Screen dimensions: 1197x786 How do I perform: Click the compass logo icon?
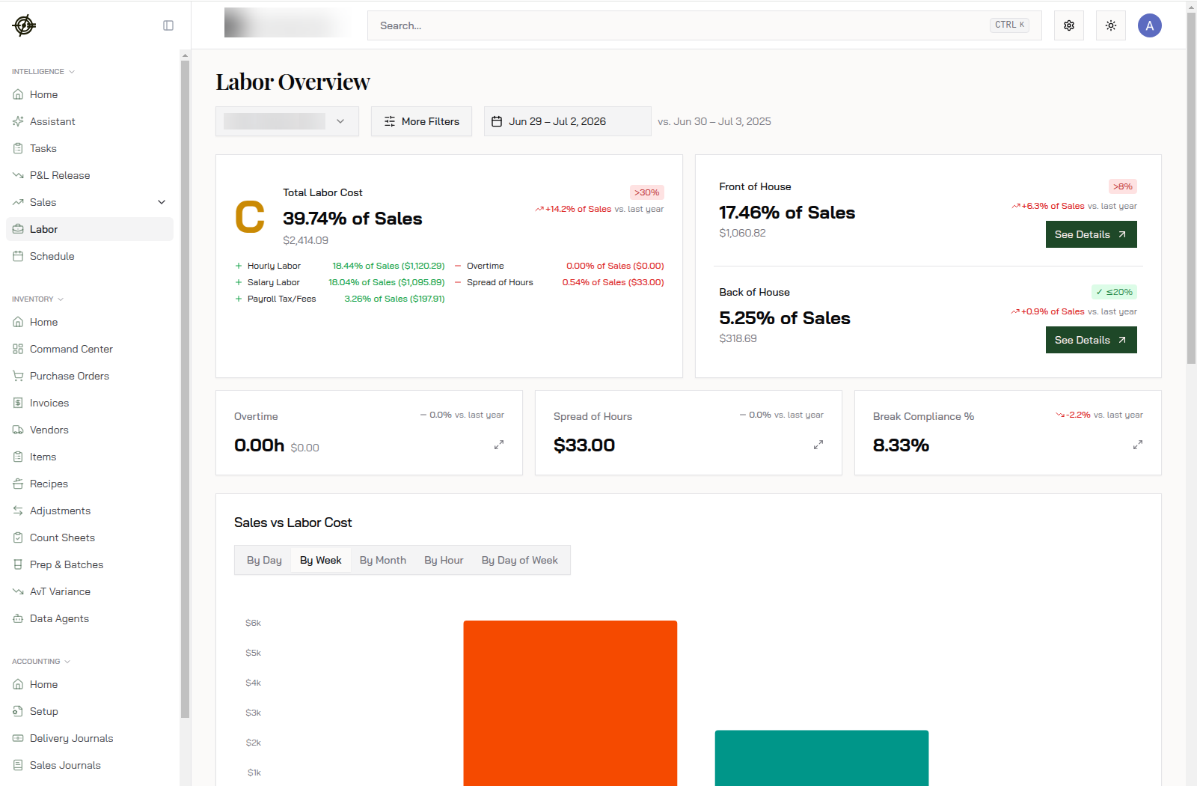click(x=24, y=25)
